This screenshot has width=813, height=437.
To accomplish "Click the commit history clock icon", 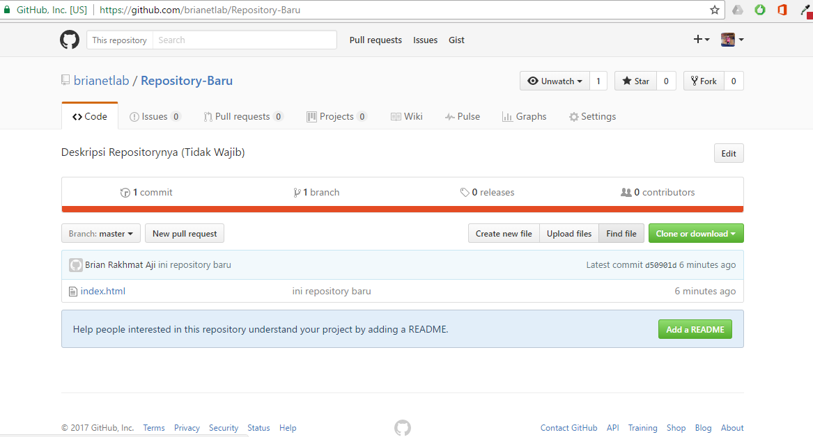I will (x=125, y=193).
